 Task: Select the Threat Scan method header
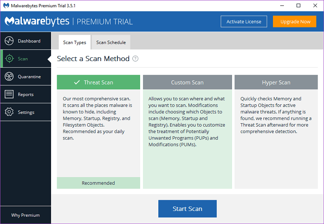coord(98,82)
